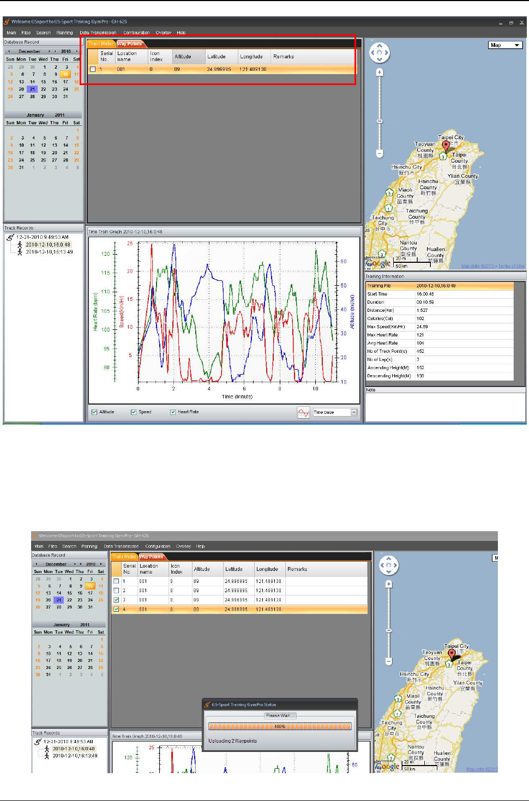
Task: Select runner icon for 2010-12-10,16:13:49, upper window
Action: click(x=20, y=252)
